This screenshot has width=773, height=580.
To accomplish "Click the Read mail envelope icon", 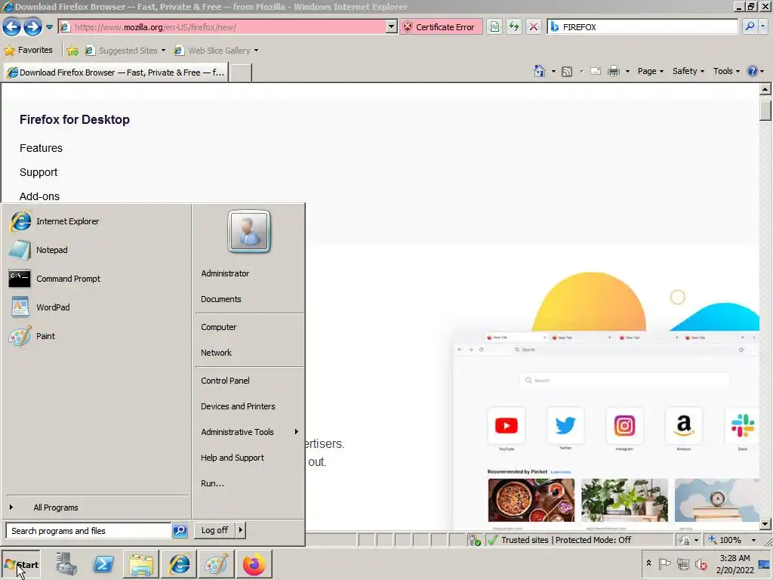I will tap(596, 71).
